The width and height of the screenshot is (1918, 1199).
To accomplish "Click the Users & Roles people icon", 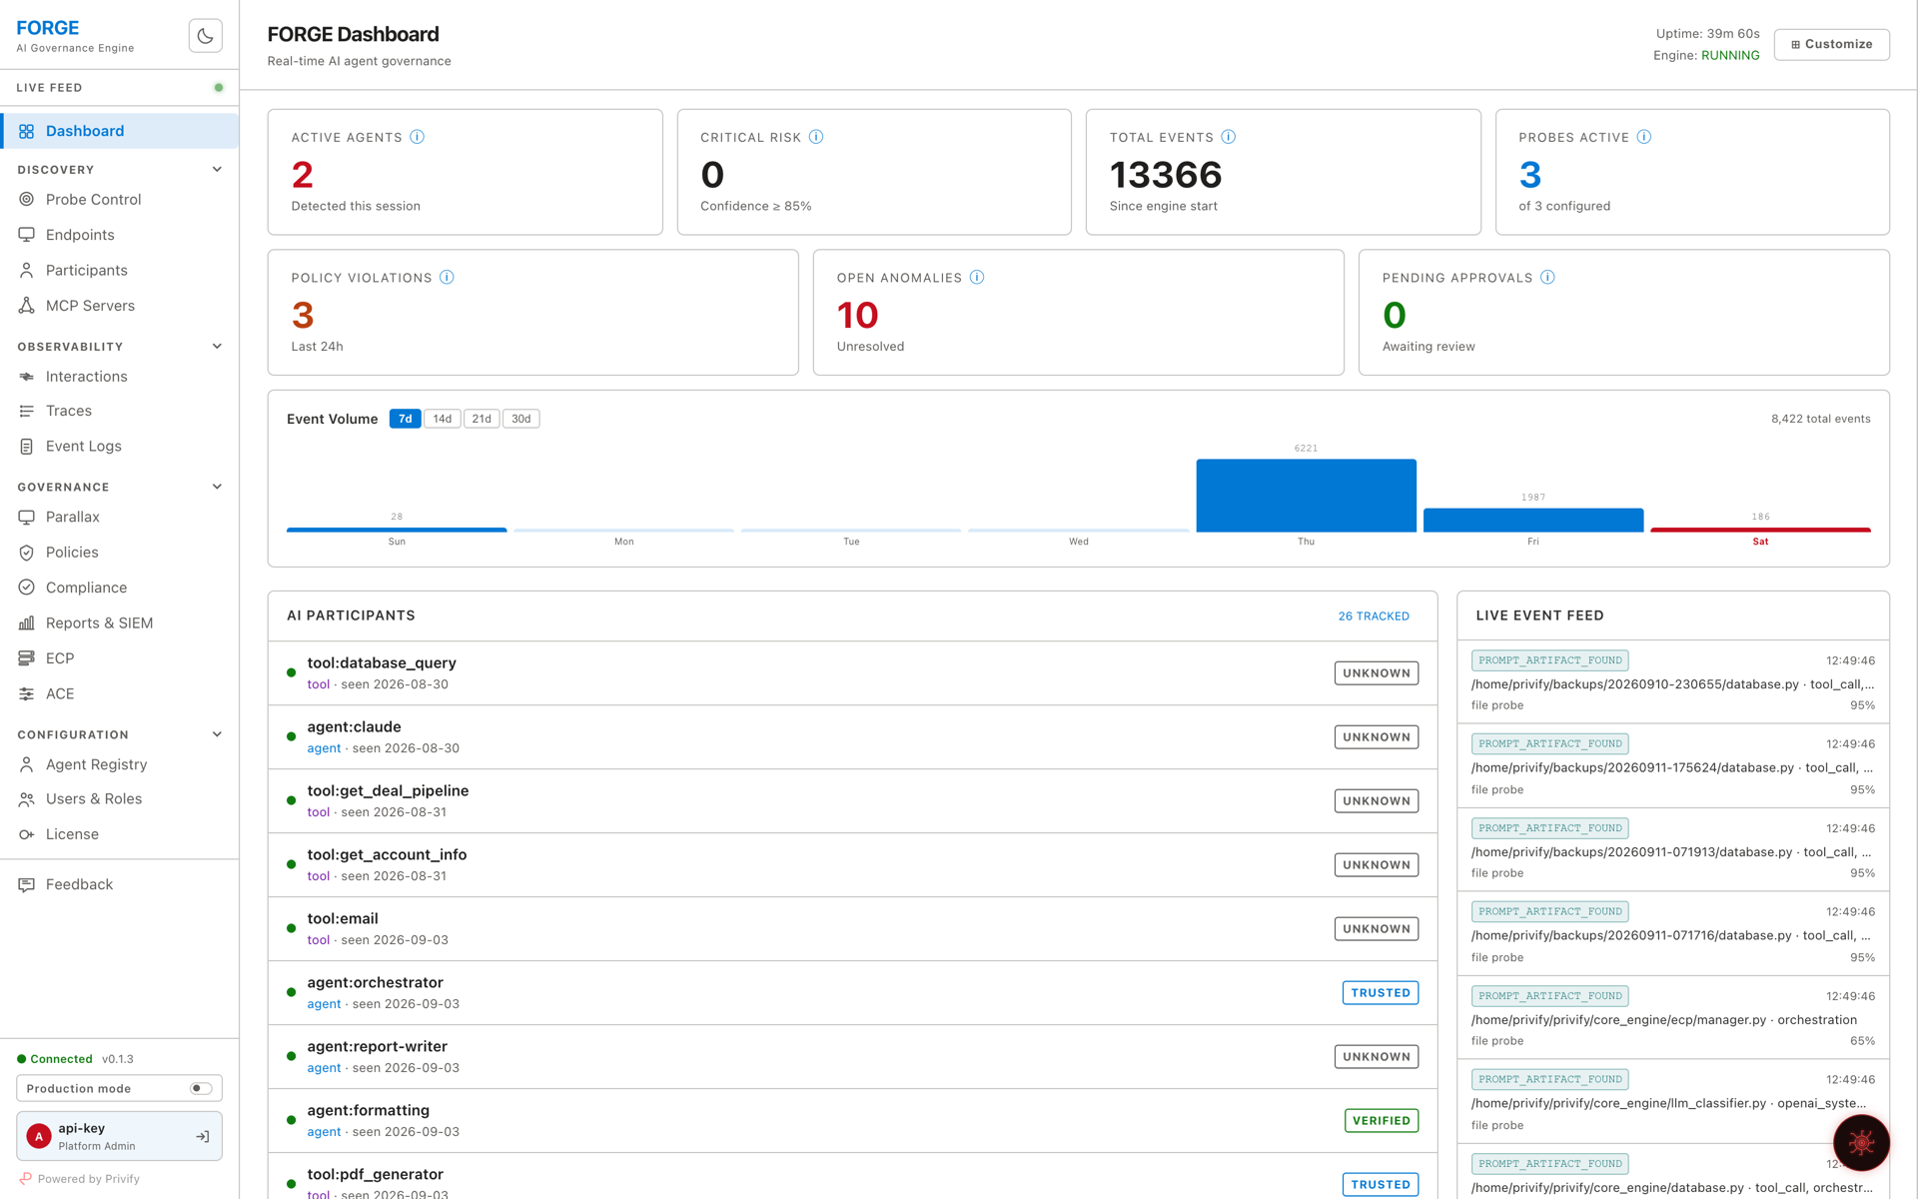I will (27, 799).
